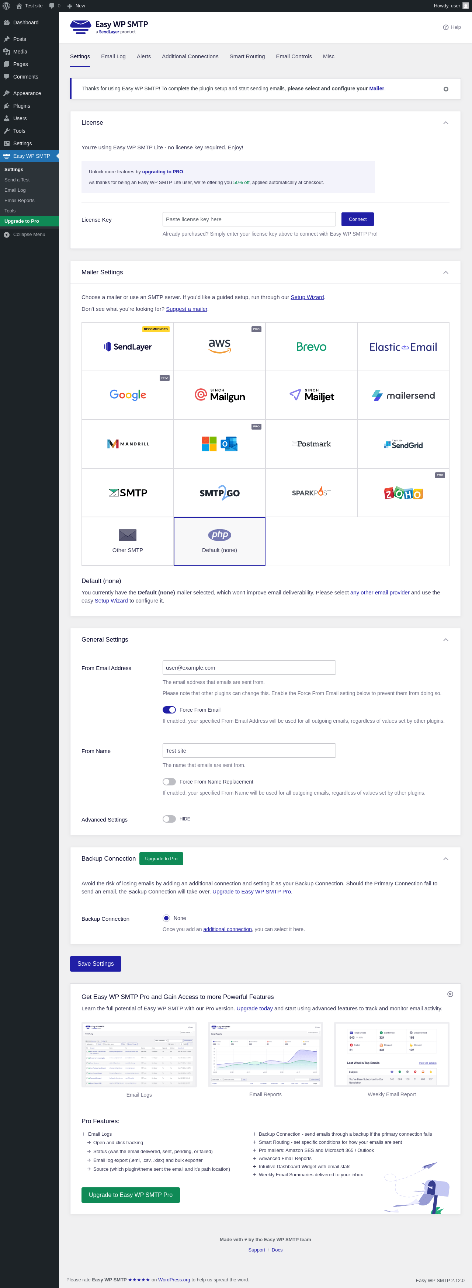The height and width of the screenshot is (1288, 472).
Task: Click the From Name text field
Action: tap(249, 750)
